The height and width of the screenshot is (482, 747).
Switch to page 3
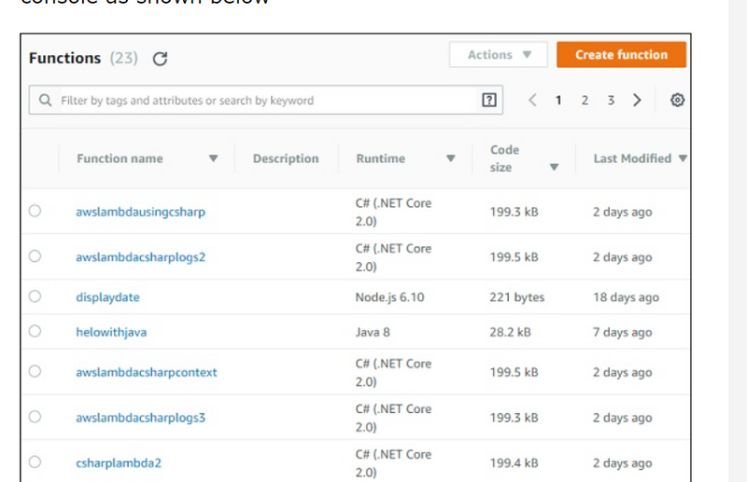(x=611, y=100)
